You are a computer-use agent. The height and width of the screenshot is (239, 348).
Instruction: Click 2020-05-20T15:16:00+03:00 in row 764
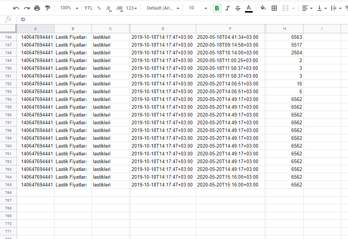230,177
